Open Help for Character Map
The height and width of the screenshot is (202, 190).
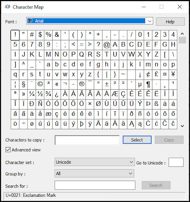(170, 21)
